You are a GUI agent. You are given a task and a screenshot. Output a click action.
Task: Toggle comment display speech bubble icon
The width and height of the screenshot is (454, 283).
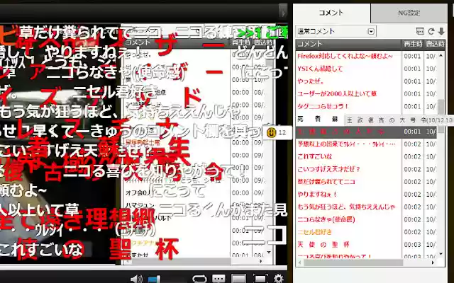pos(218,278)
